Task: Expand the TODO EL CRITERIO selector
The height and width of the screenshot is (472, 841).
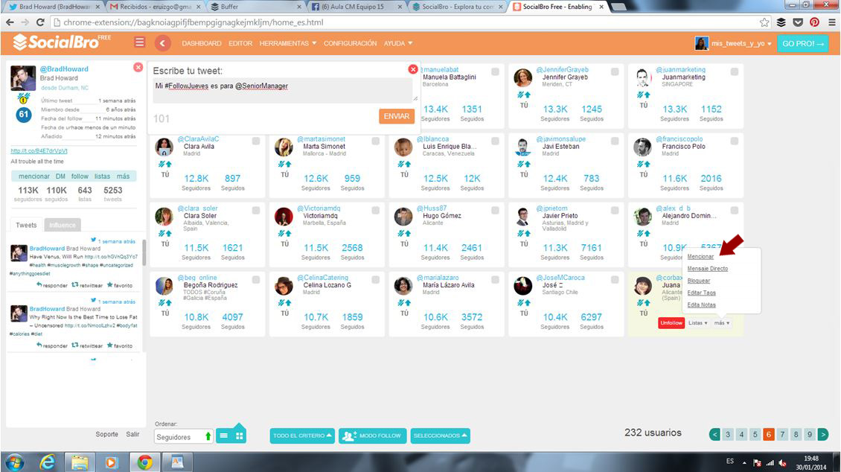Action: [303, 436]
